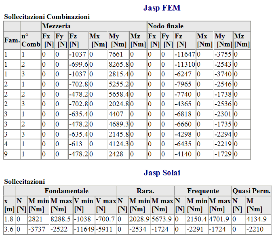The height and width of the screenshot is (240, 276).
Task: Click Nodo finale Fz value -6818
Action: [183, 114]
